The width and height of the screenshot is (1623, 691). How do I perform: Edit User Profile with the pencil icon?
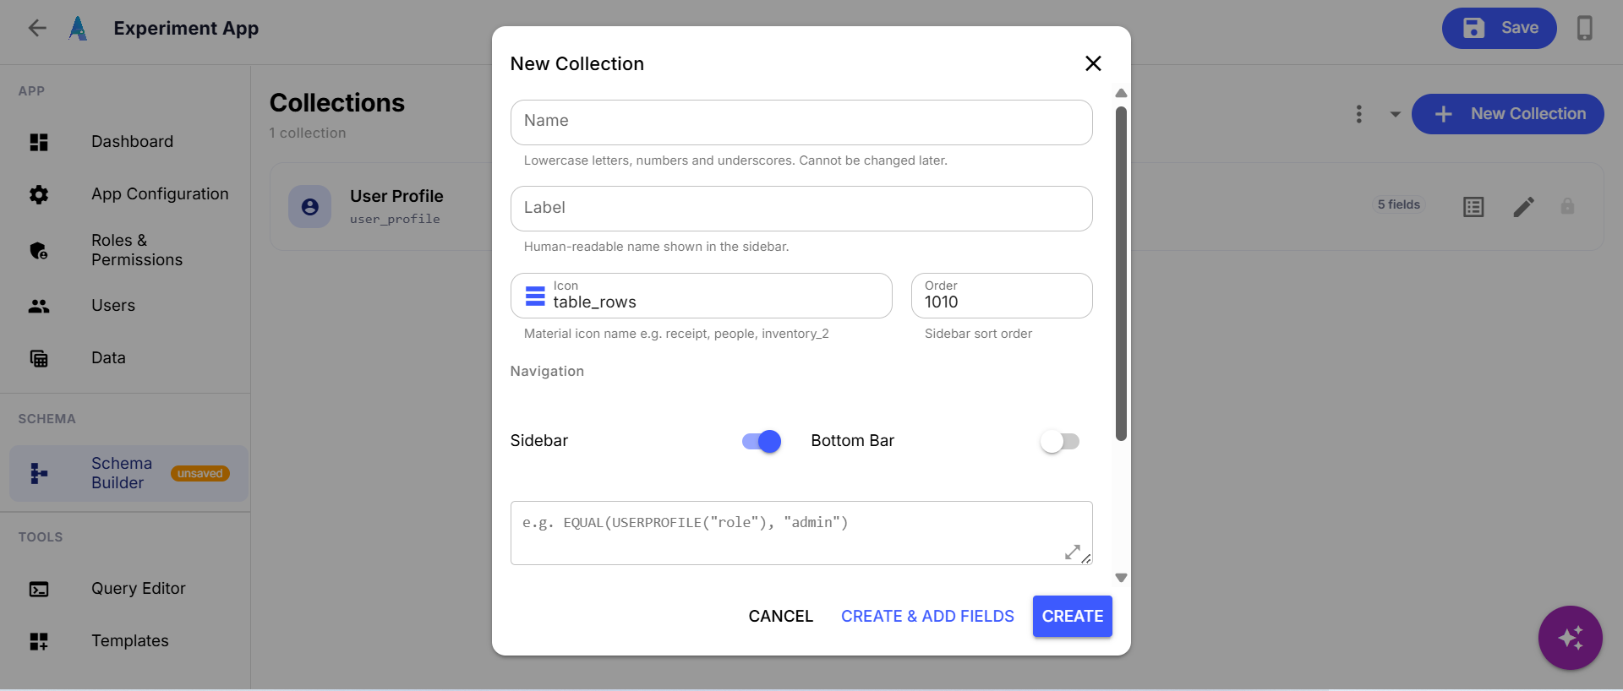[1523, 207]
